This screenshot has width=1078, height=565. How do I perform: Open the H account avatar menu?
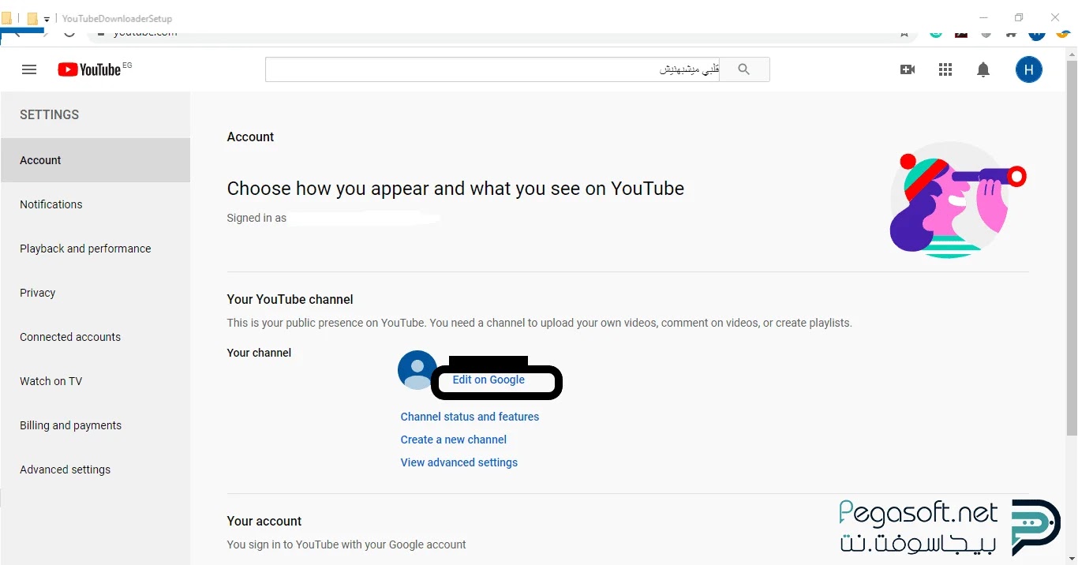click(1028, 69)
